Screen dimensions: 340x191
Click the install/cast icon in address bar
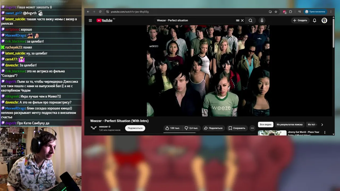pyautogui.click(x=270, y=12)
